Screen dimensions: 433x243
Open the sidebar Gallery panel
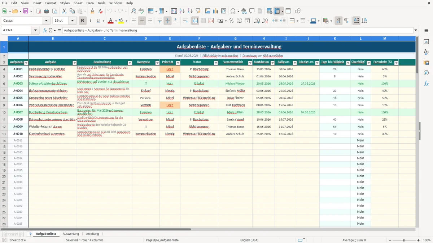click(426, 62)
